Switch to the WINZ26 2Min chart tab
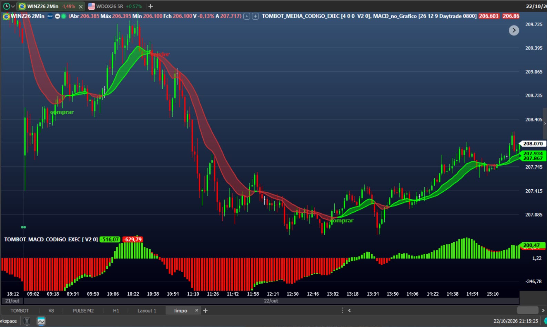Image resolution: width=547 pixels, height=327 pixels. [x=43, y=6]
